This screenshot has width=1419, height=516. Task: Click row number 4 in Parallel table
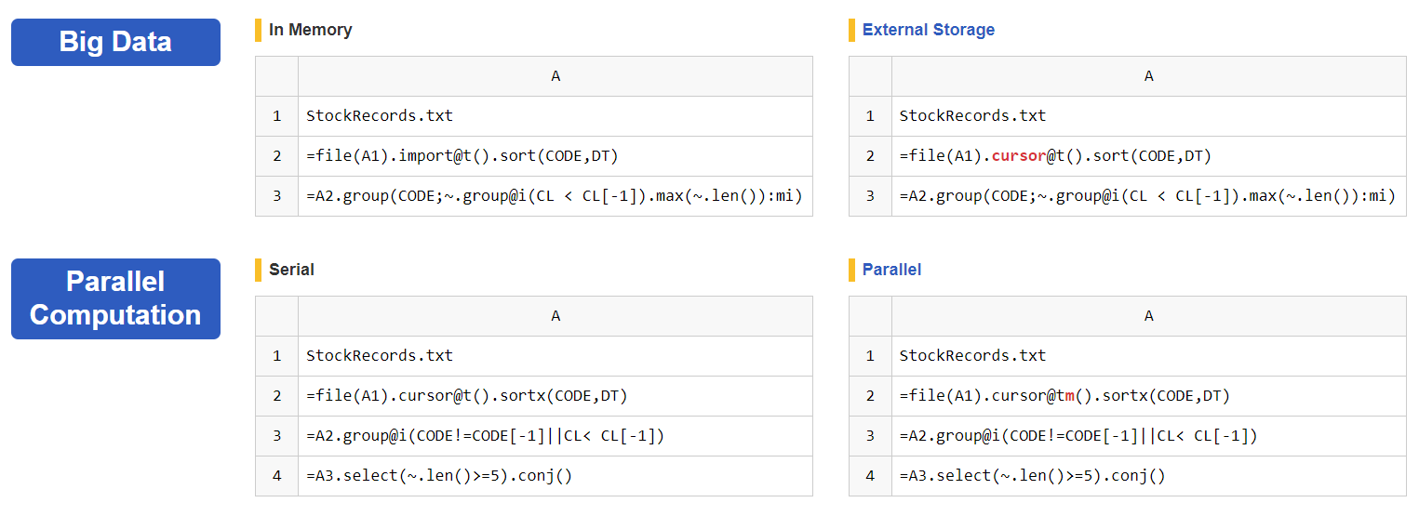(870, 476)
